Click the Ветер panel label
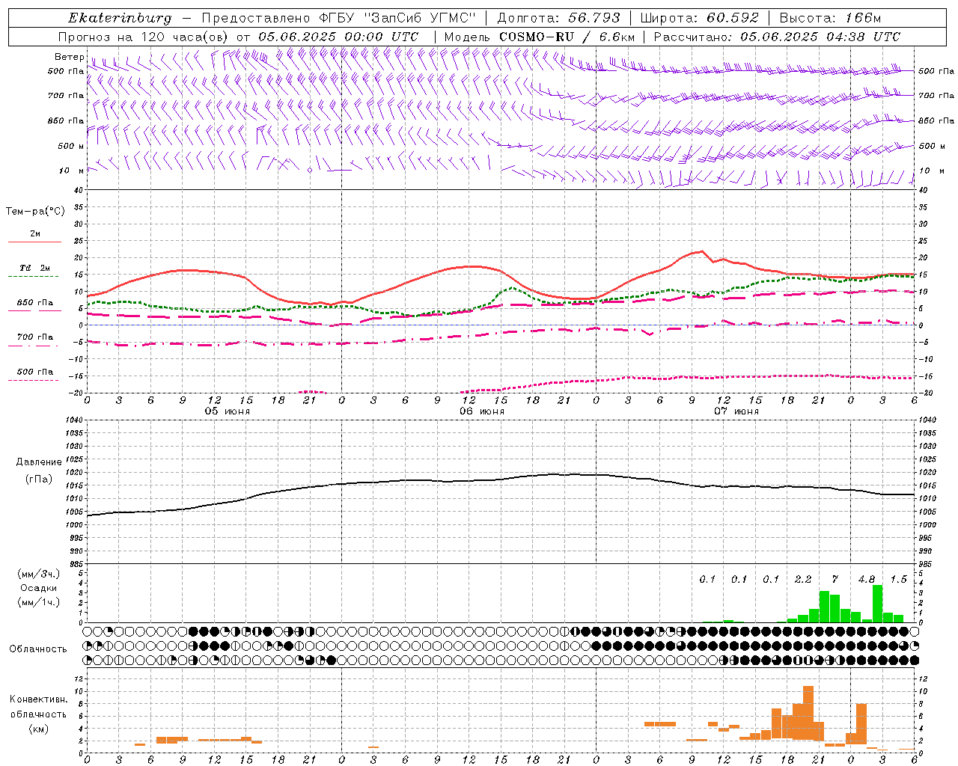 point(69,57)
